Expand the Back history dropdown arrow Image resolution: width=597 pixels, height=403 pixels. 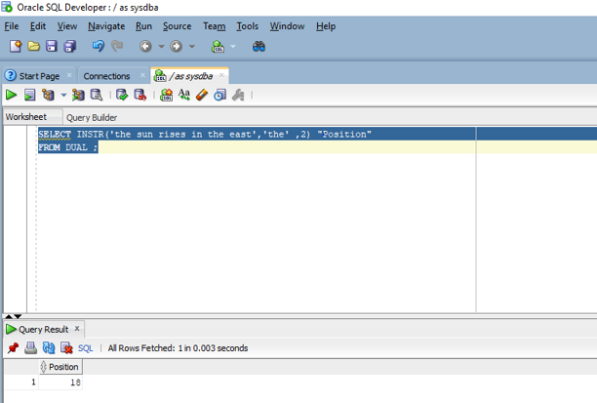(x=161, y=47)
